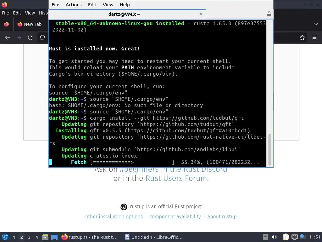This screenshot has width=322, height=242.
Task: Click the '55.34%' progress value
Action: click(190, 162)
